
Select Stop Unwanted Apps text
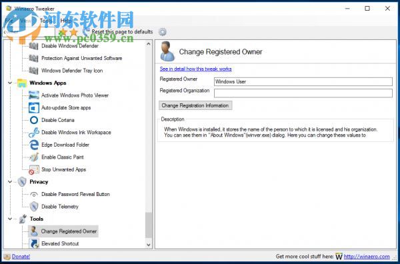(64, 169)
